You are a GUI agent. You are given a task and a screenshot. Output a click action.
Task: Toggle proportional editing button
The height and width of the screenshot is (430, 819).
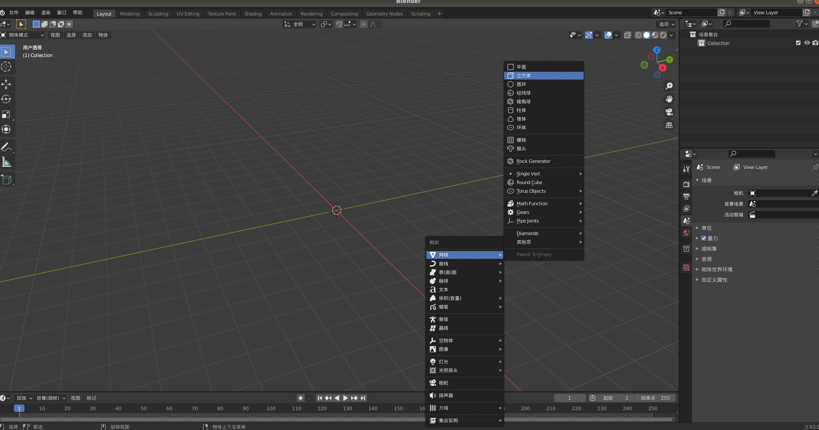tap(364, 24)
